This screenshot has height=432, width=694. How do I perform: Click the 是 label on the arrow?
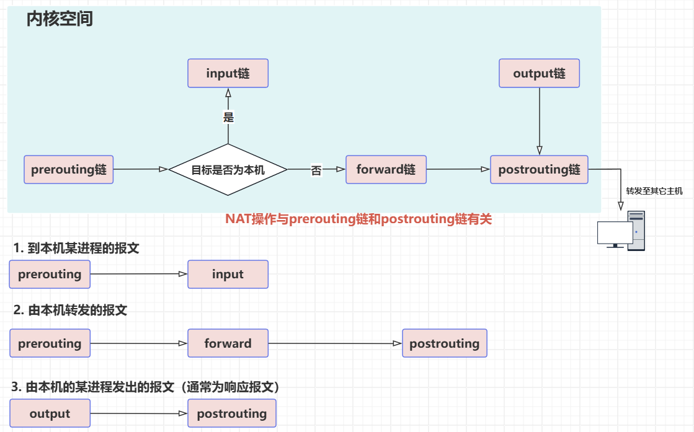tap(228, 117)
